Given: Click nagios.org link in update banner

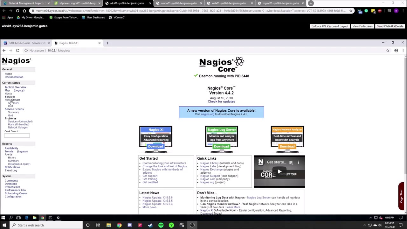Looking at the screenshot, I should click(208, 114).
